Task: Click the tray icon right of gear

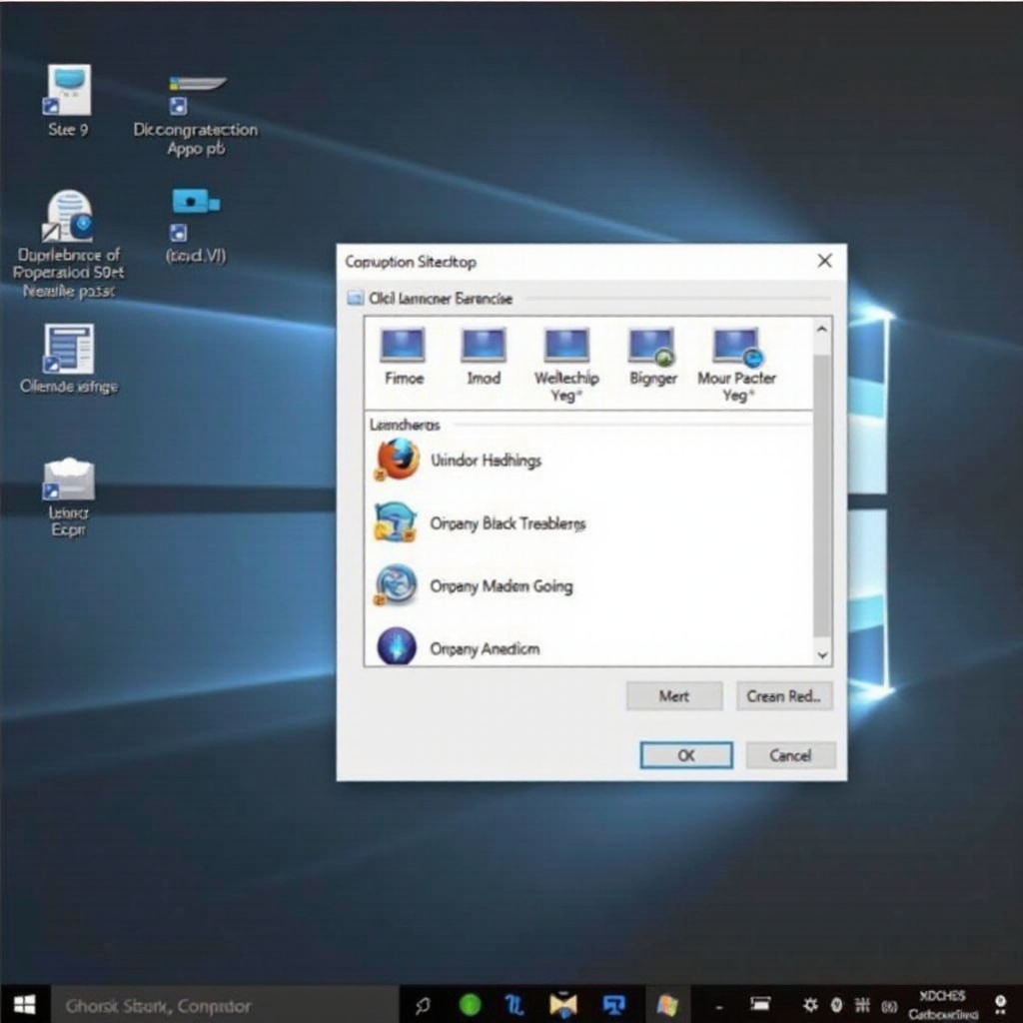Action: [x=836, y=1005]
